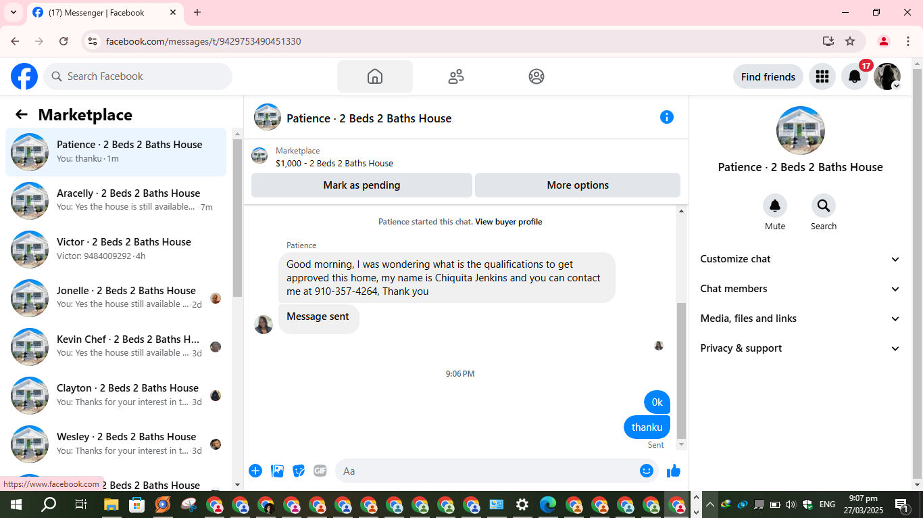Click More options button
923x518 pixels.
[578, 185]
